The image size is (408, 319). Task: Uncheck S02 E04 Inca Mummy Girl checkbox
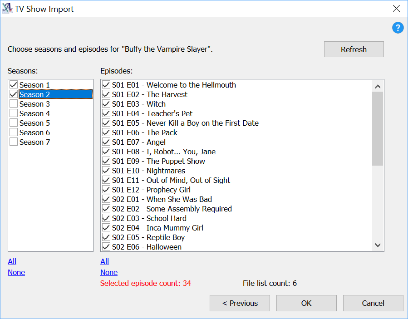click(106, 228)
